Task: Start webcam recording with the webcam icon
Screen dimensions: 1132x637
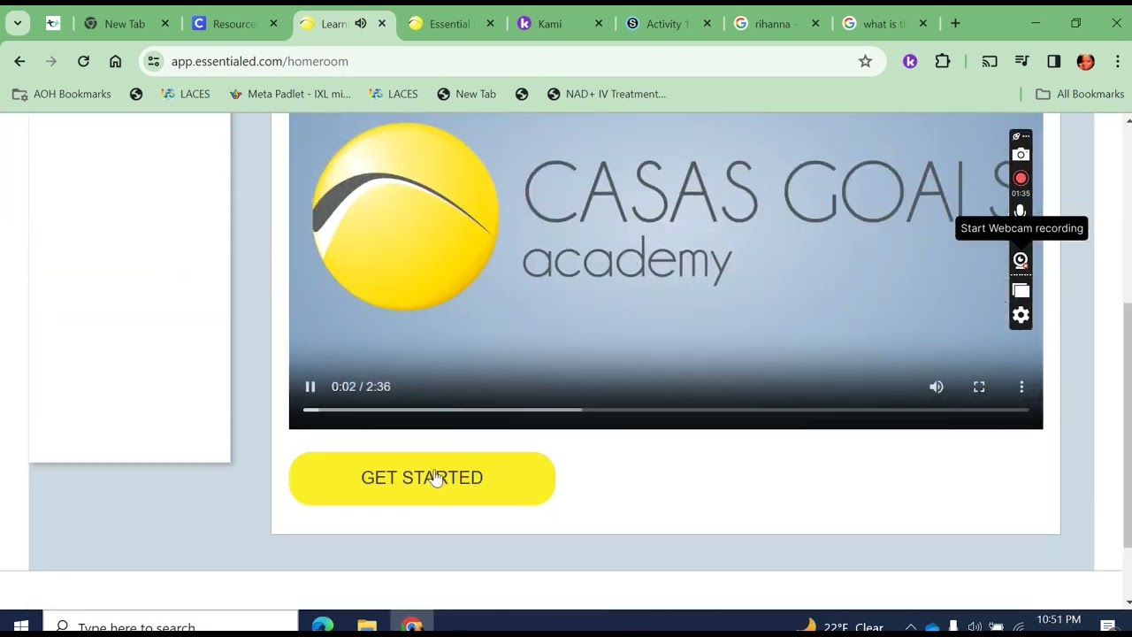Action: pos(1021,260)
